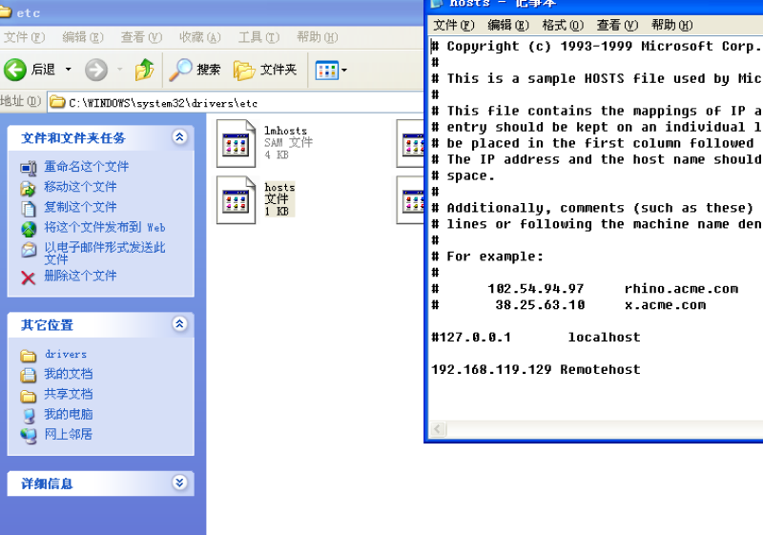Click the line 192.168.119.129 Remotehost
Screen dimensions: 763x535
click(x=536, y=369)
